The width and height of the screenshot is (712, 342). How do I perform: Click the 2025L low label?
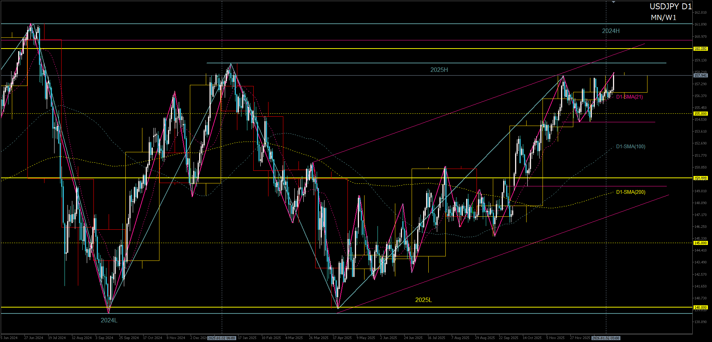pos(423,300)
